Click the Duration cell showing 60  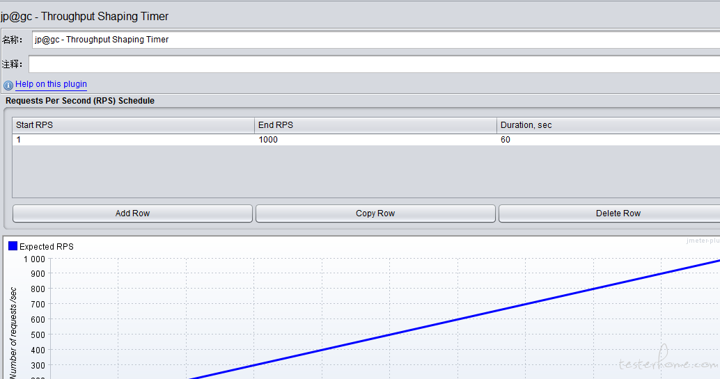tap(608, 140)
